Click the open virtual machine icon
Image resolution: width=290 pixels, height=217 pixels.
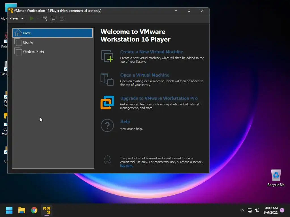coord(107,79)
